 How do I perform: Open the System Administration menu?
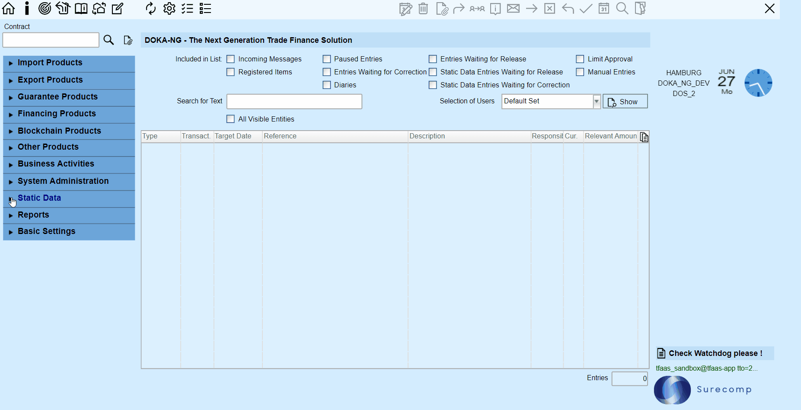(69, 181)
